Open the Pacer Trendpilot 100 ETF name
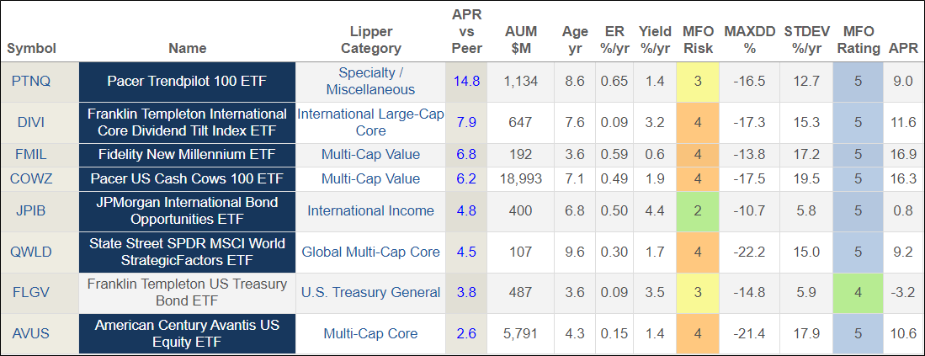Image resolution: width=925 pixels, height=356 pixels. pos(187,82)
